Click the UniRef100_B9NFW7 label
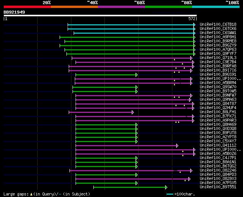243x197 pixels. [218, 95]
